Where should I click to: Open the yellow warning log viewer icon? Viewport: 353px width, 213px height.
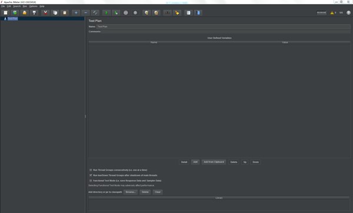point(332,13)
